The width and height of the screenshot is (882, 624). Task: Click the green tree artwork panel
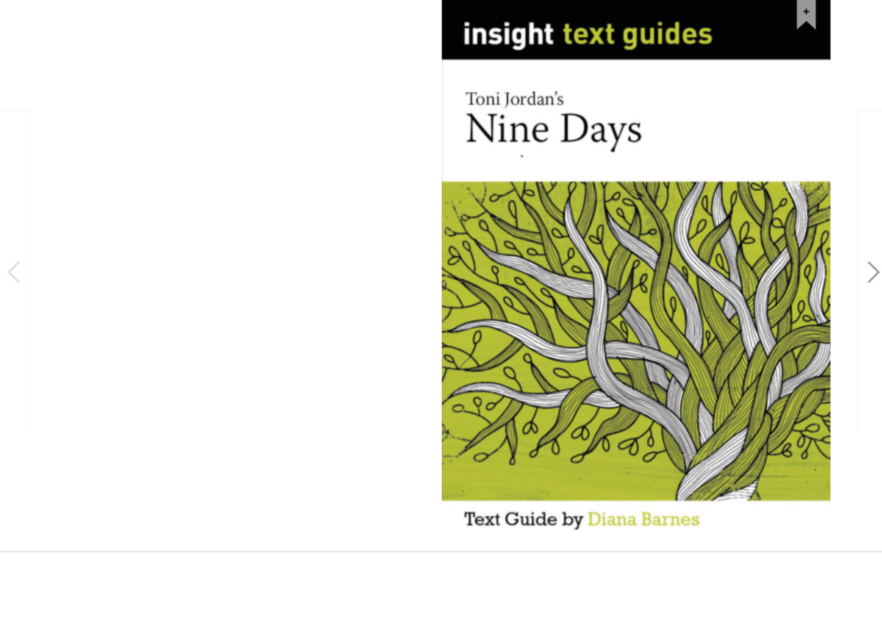pos(636,340)
